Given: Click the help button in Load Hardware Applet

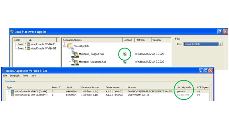Looking at the screenshot, I should coord(220,32).
